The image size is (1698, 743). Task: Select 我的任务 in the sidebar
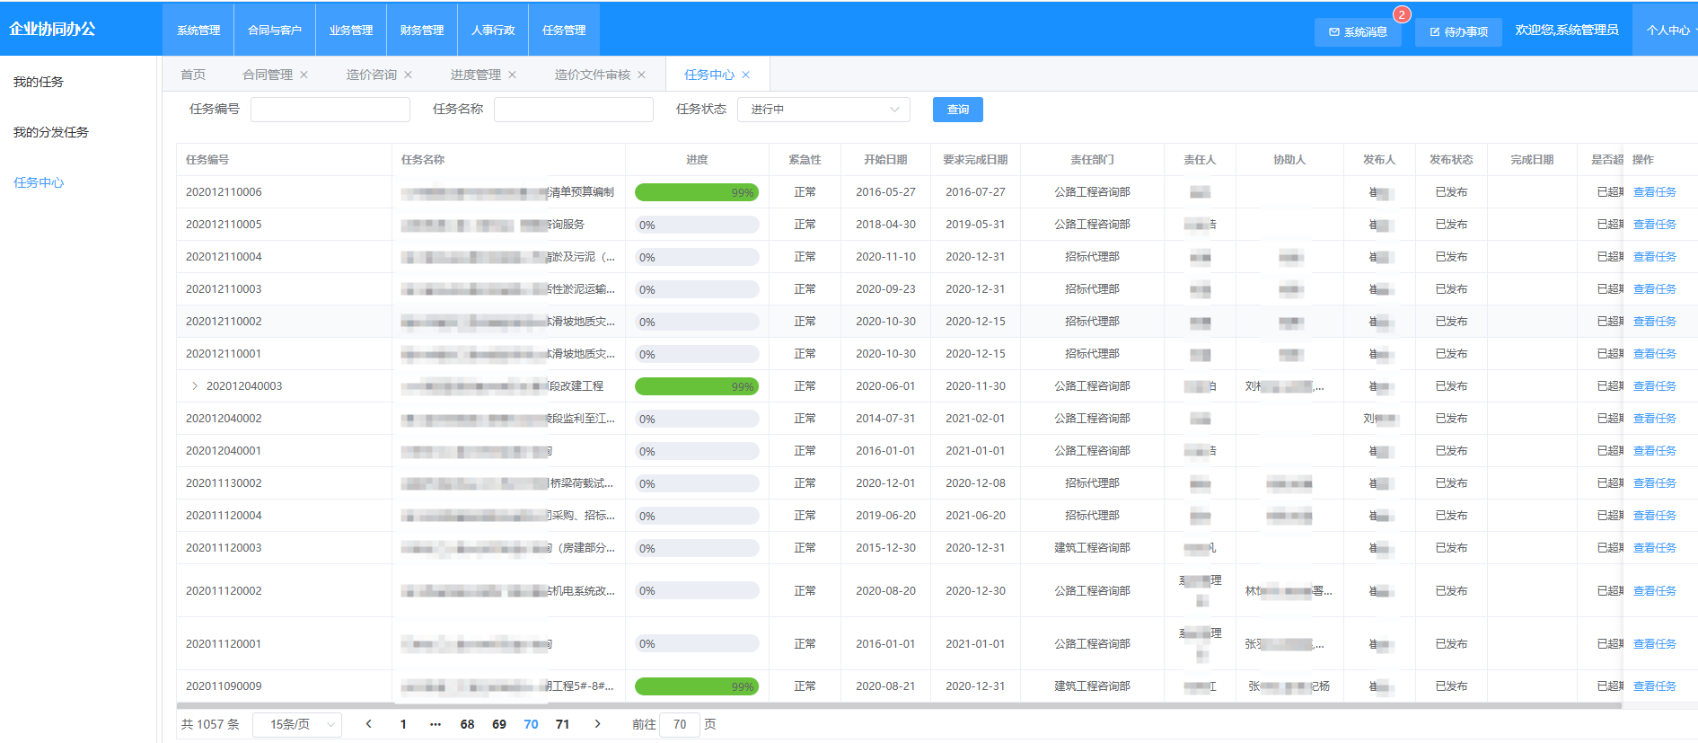pos(39,82)
